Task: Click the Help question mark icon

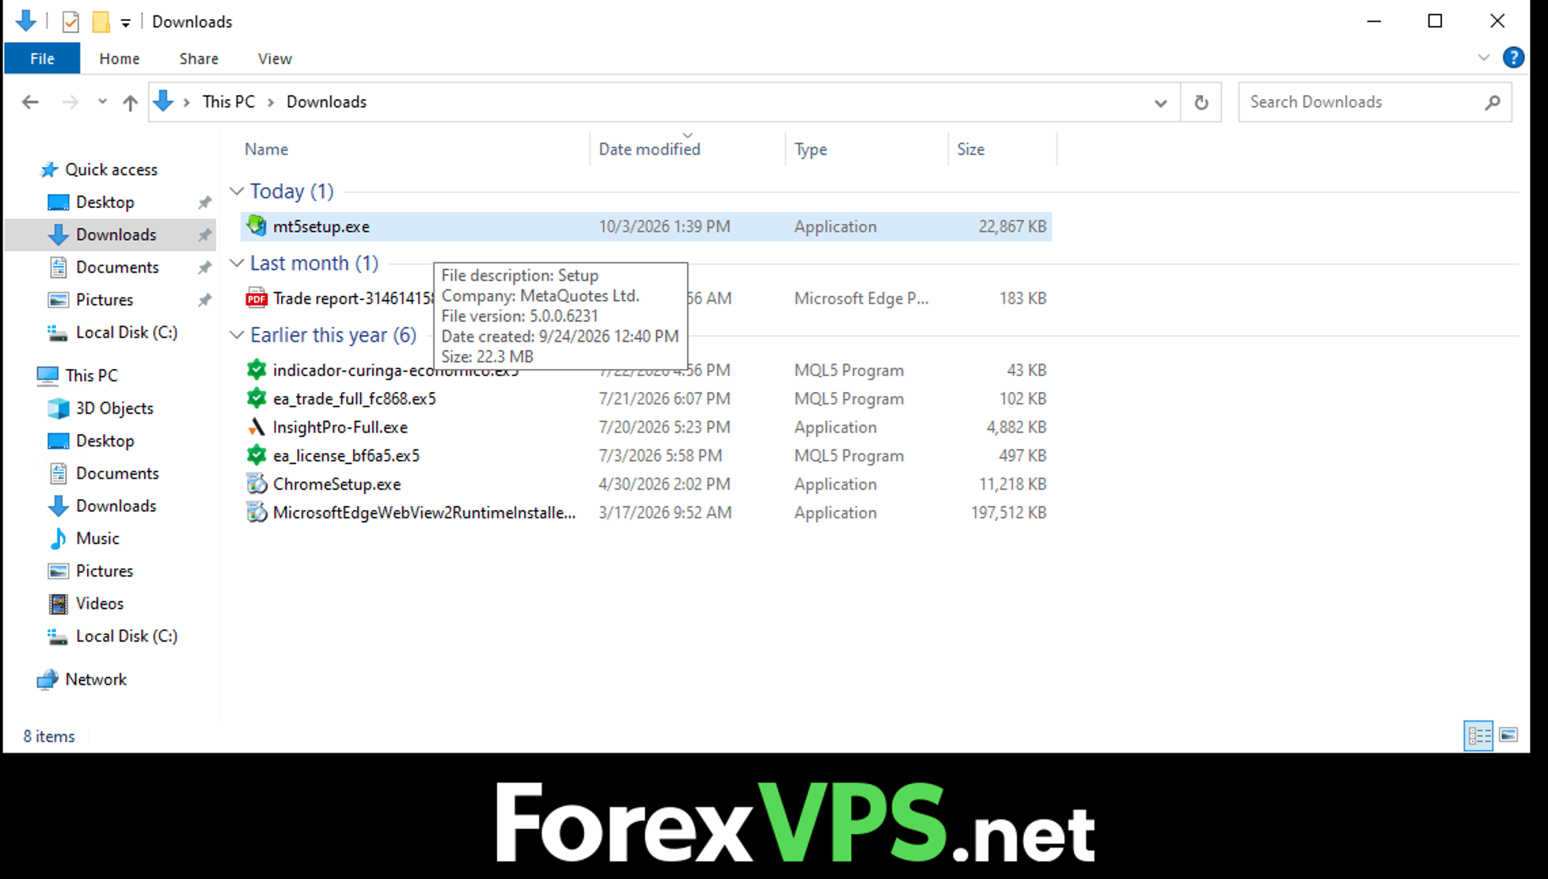Action: coord(1513,58)
